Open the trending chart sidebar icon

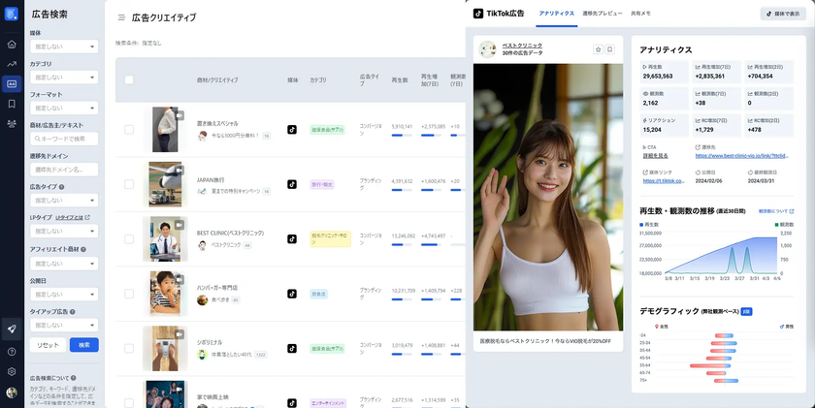tap(12, 64)
